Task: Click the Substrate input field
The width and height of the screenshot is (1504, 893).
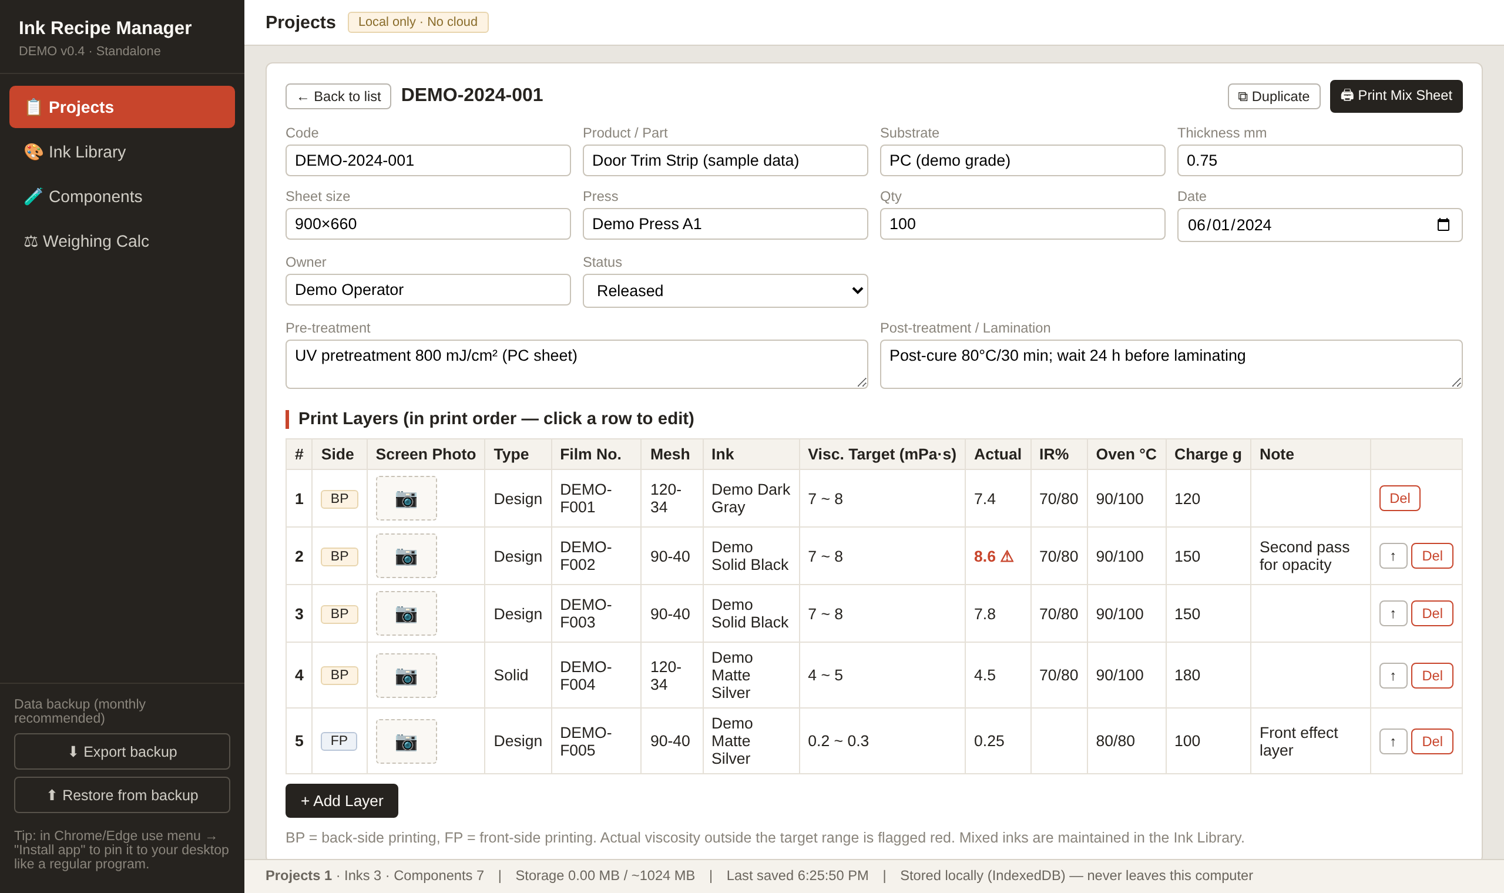Action: tap(1022, 160)
